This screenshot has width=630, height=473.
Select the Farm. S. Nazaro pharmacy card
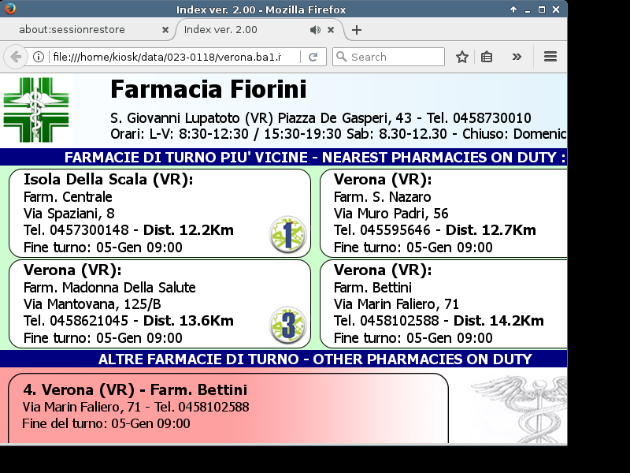[x=443, y=213]
